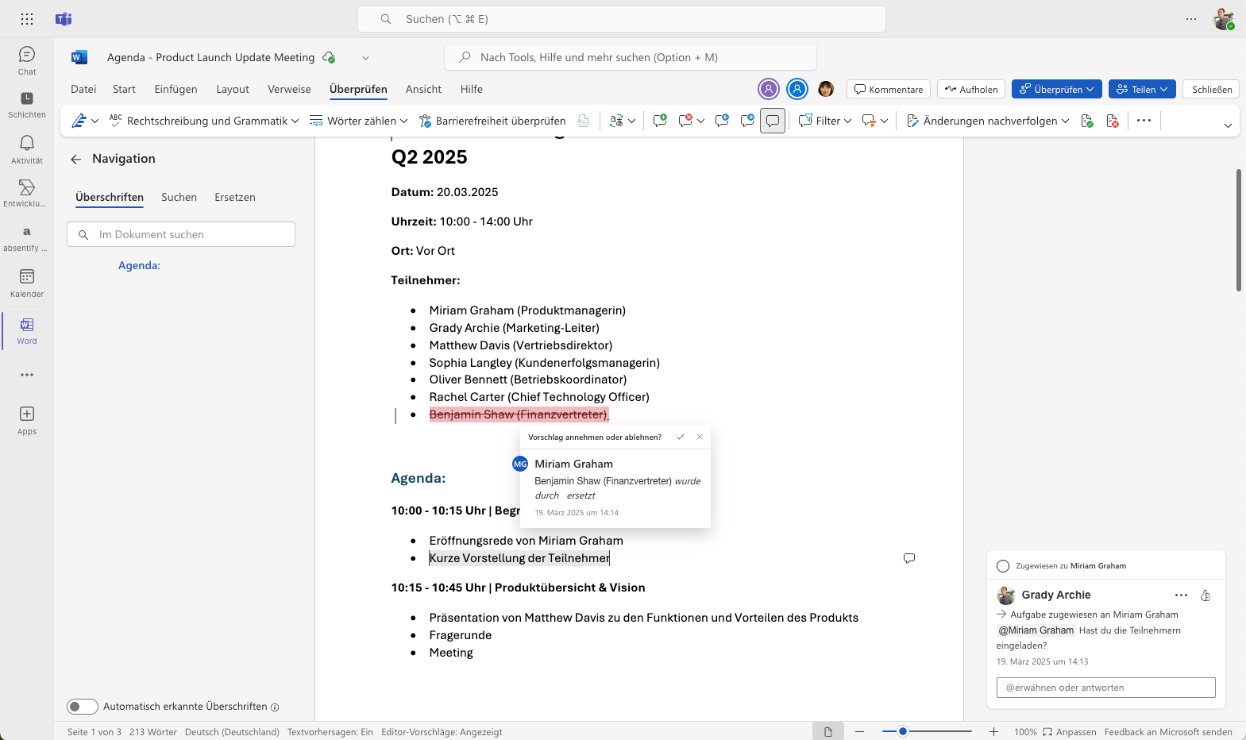Click the Aufholen button
The image size is (1246, 740).
click(x=971, y=89)
